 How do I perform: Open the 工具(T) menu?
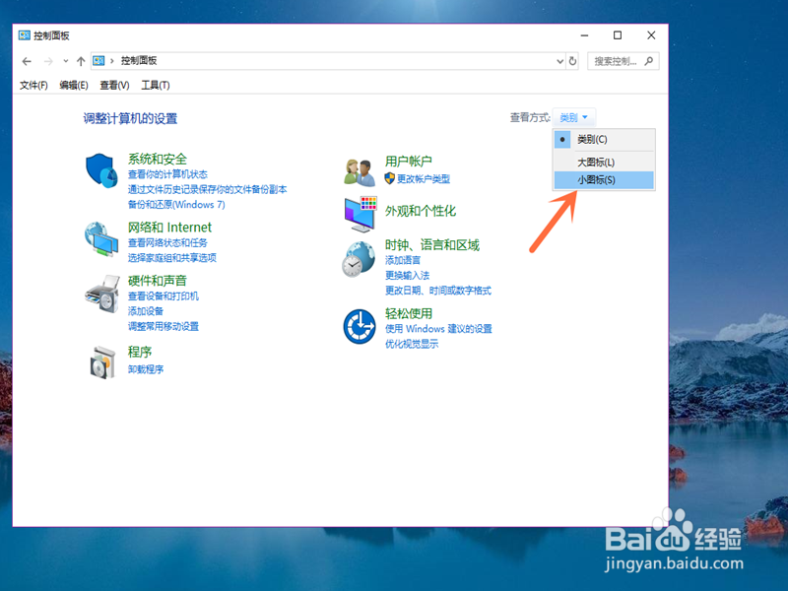tap(156, 86)
